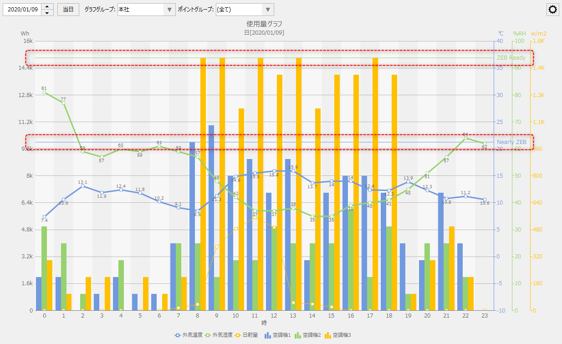Click the 日射量 yellow line legend marker

pyautogui.click(x=238, y=335)
